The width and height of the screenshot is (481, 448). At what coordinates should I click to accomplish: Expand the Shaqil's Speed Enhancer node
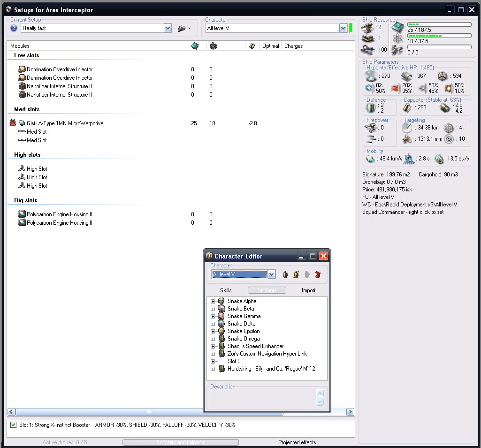pos(213,346)
